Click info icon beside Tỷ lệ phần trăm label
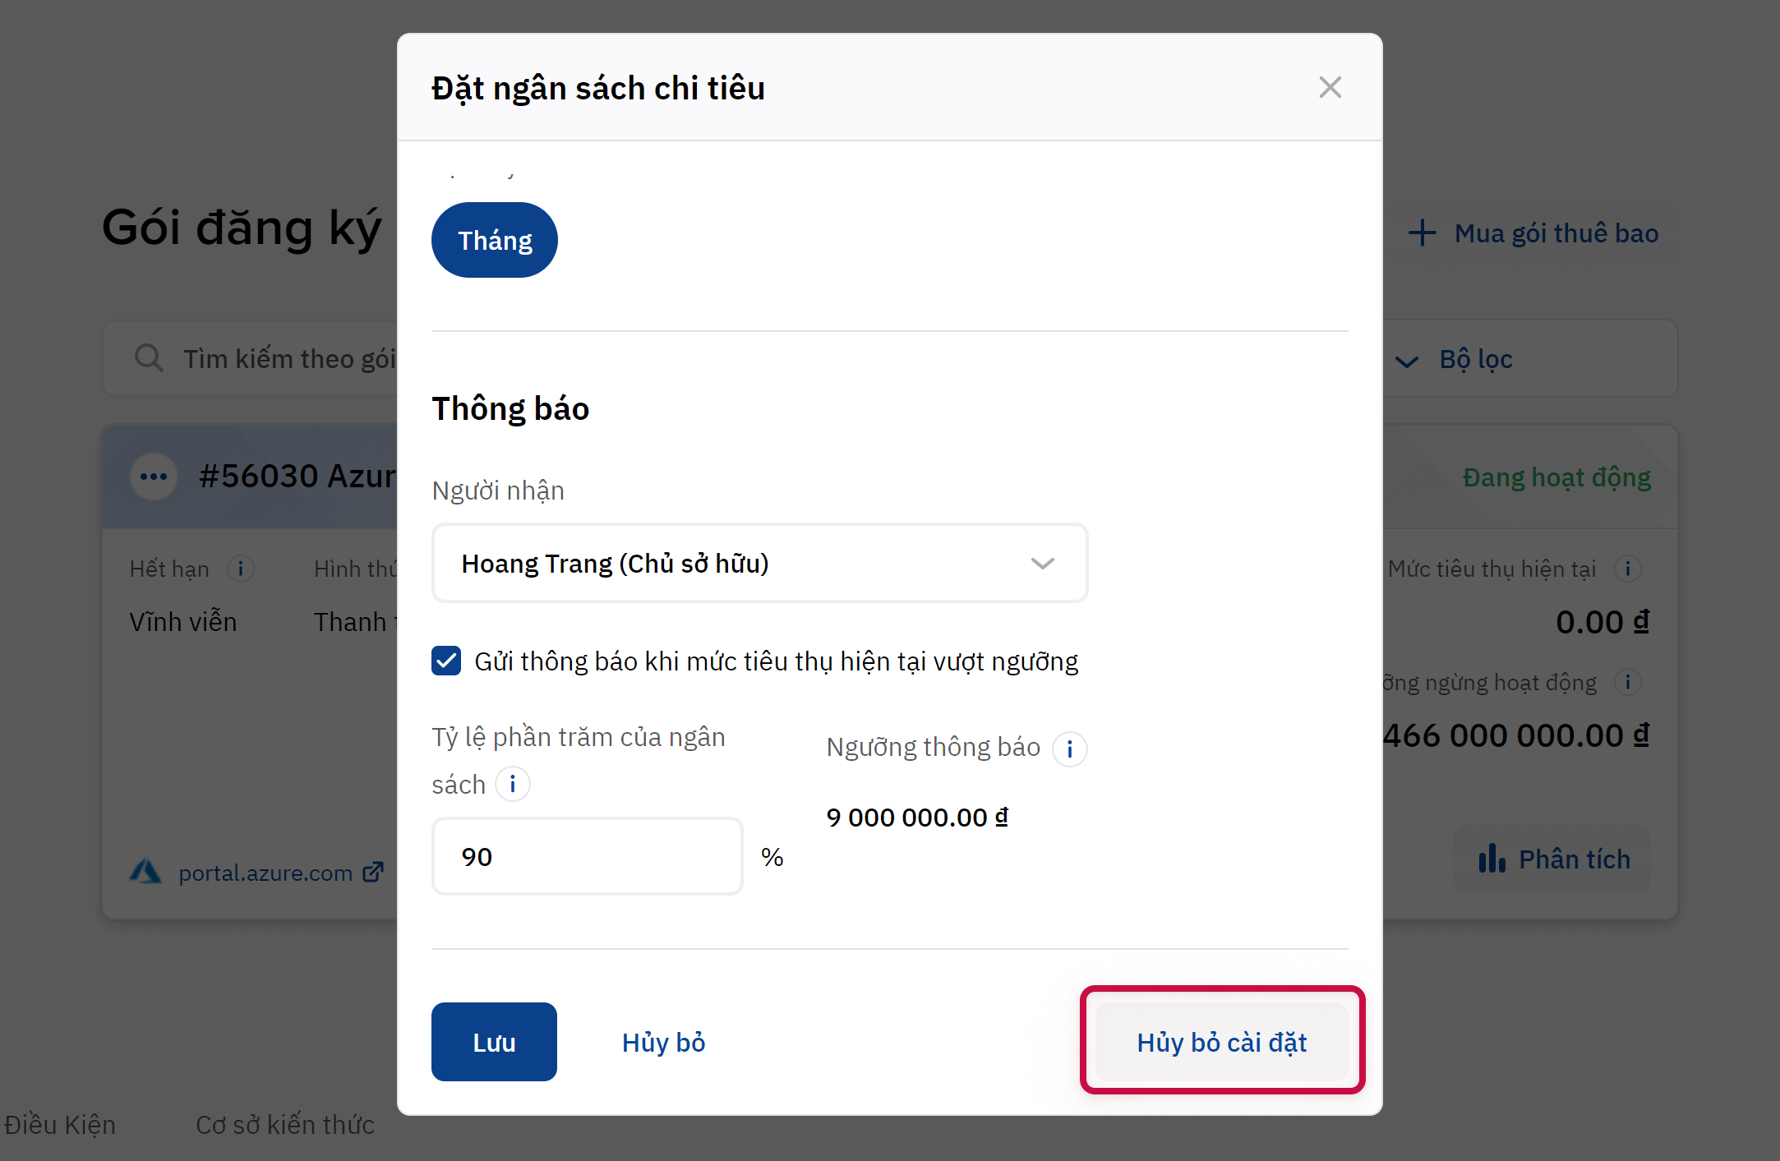The height and width of the screenshot is (1161, 1780). pyautogui.click(x=512, y=785)
